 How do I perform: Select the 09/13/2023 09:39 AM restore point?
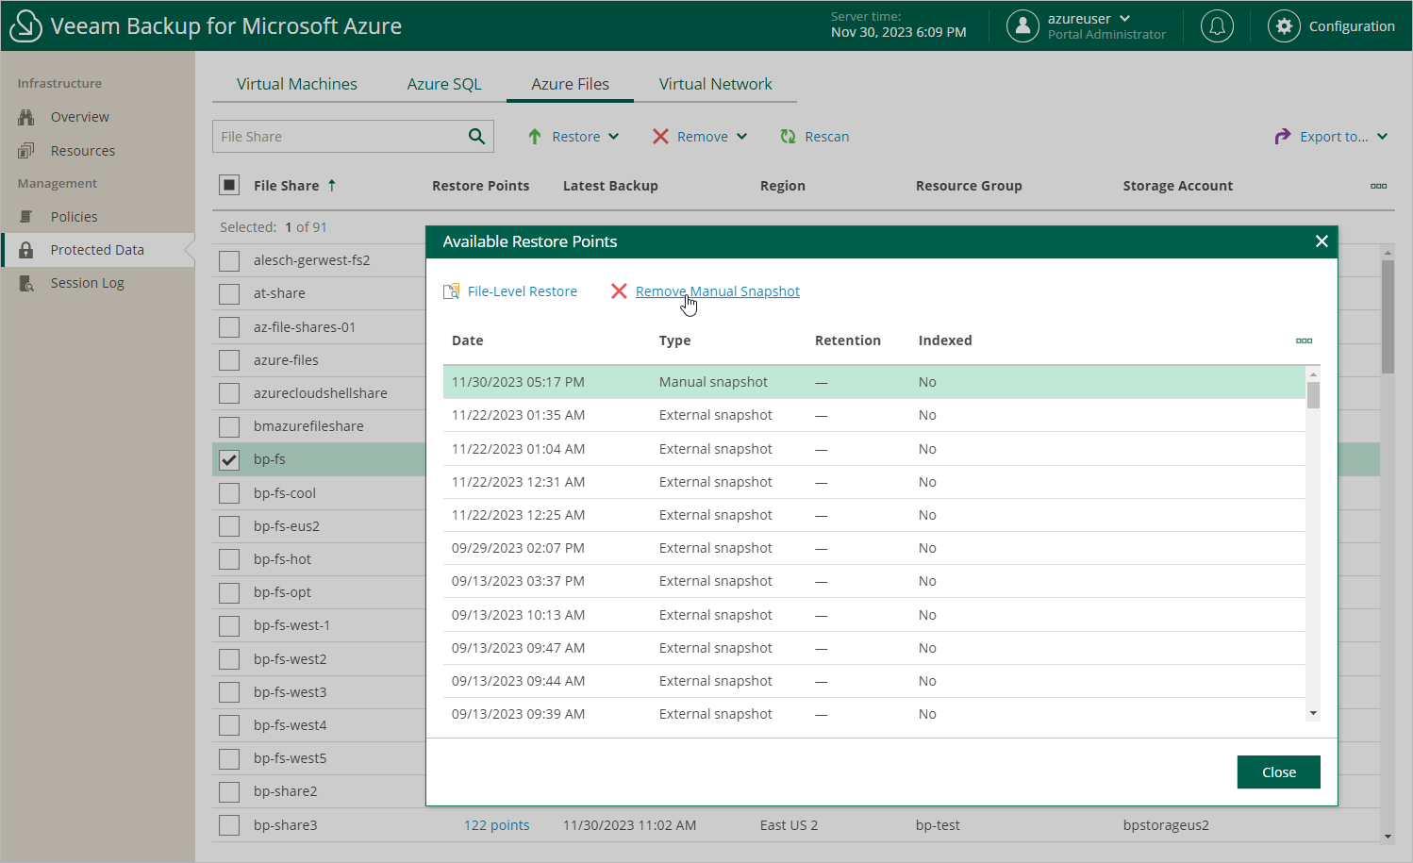click(873, 714)
